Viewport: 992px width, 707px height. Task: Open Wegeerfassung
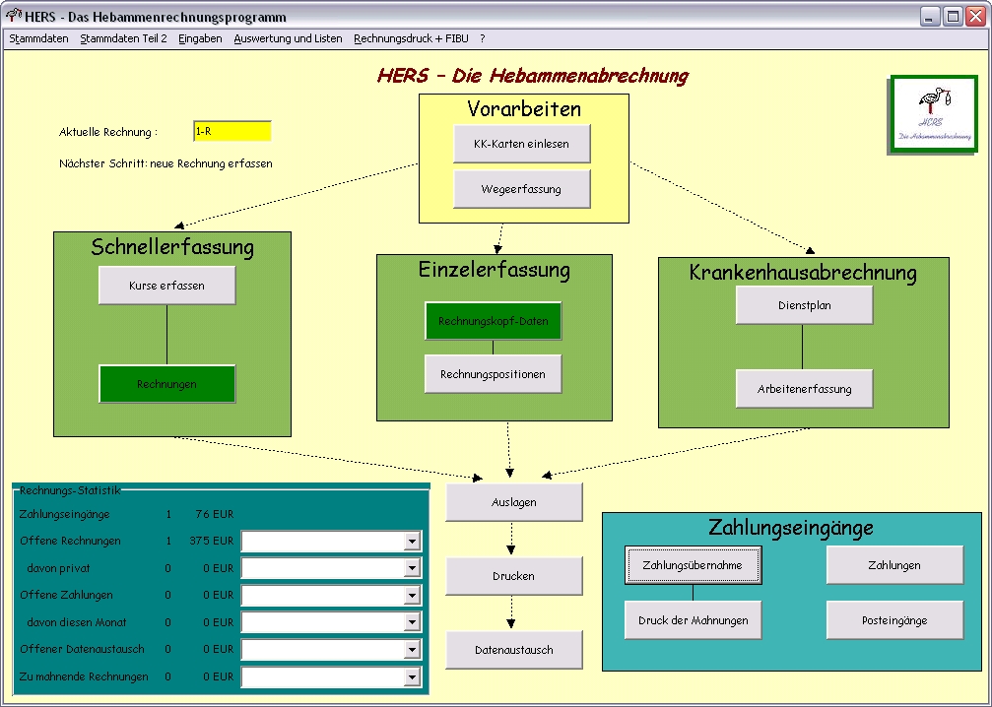(x=521, y=189)
